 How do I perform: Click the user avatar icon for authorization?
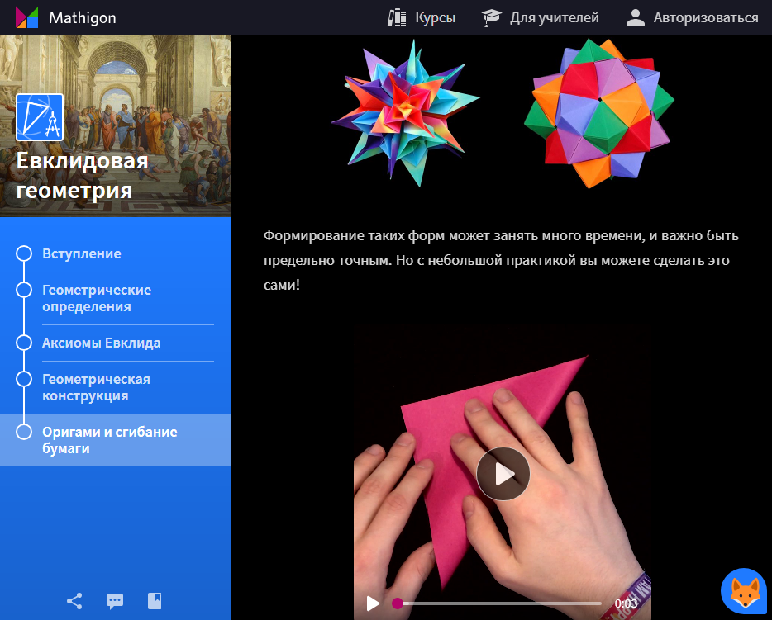635,16
